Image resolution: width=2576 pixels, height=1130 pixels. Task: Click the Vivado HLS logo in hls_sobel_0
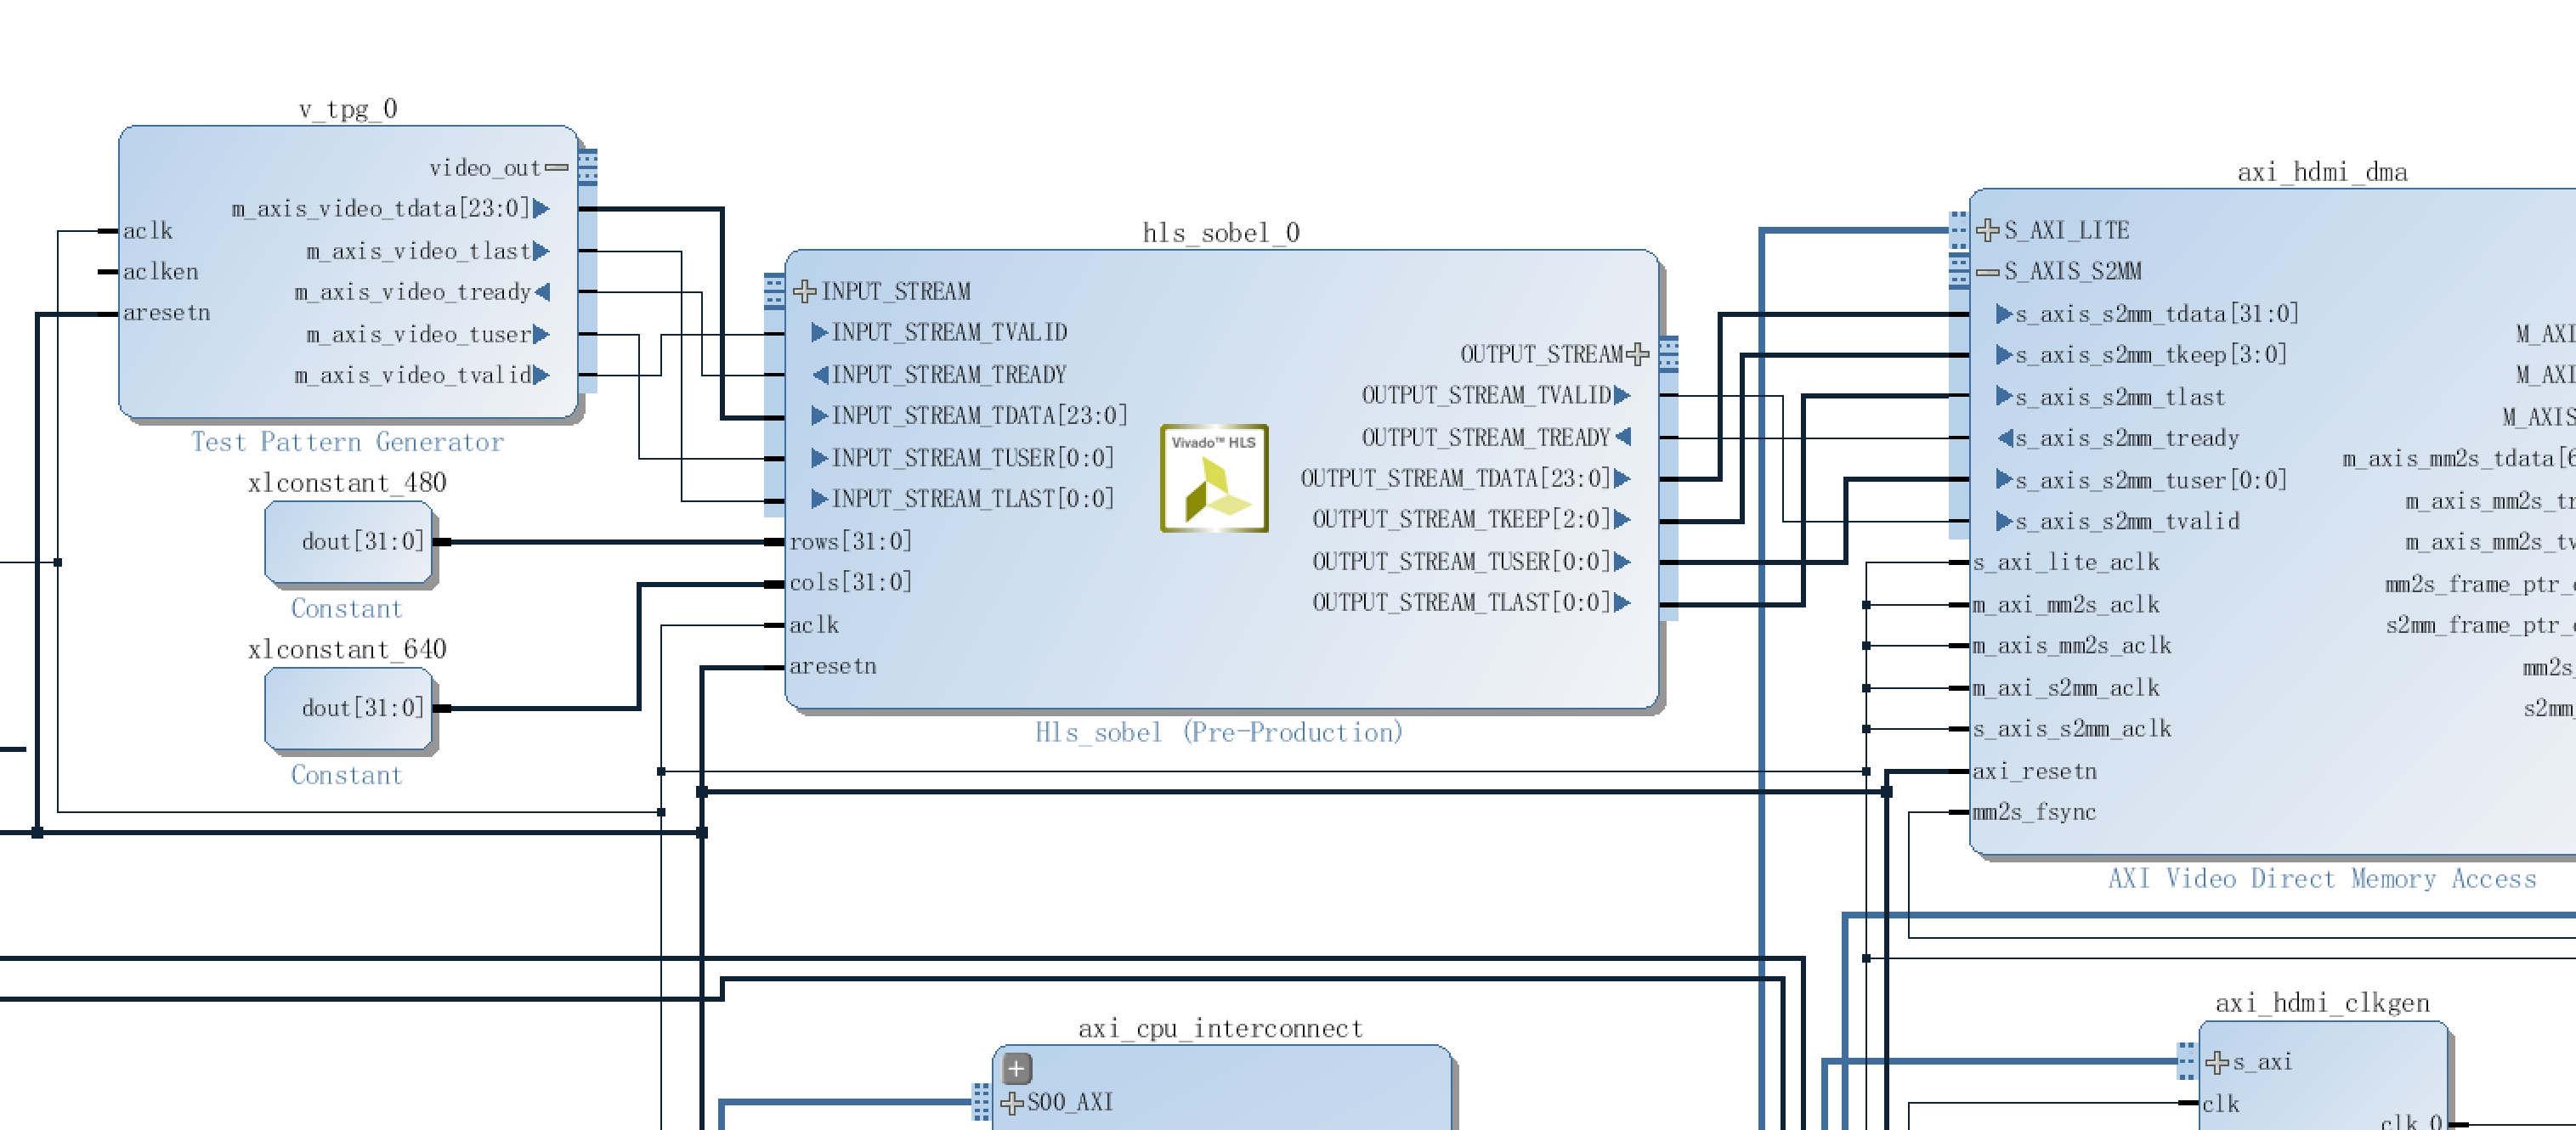point(1213,478)
